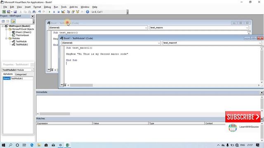Viewport: 264px width, 148px height.
Task: Click Full Module View button in TestModule1 window
Action: click(x=65, y=85)
